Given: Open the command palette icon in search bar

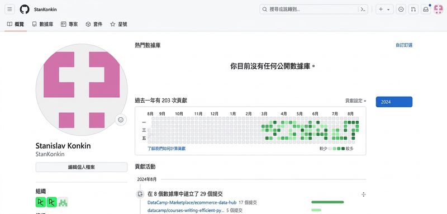Looking at the screenshot, I should 363,9.
